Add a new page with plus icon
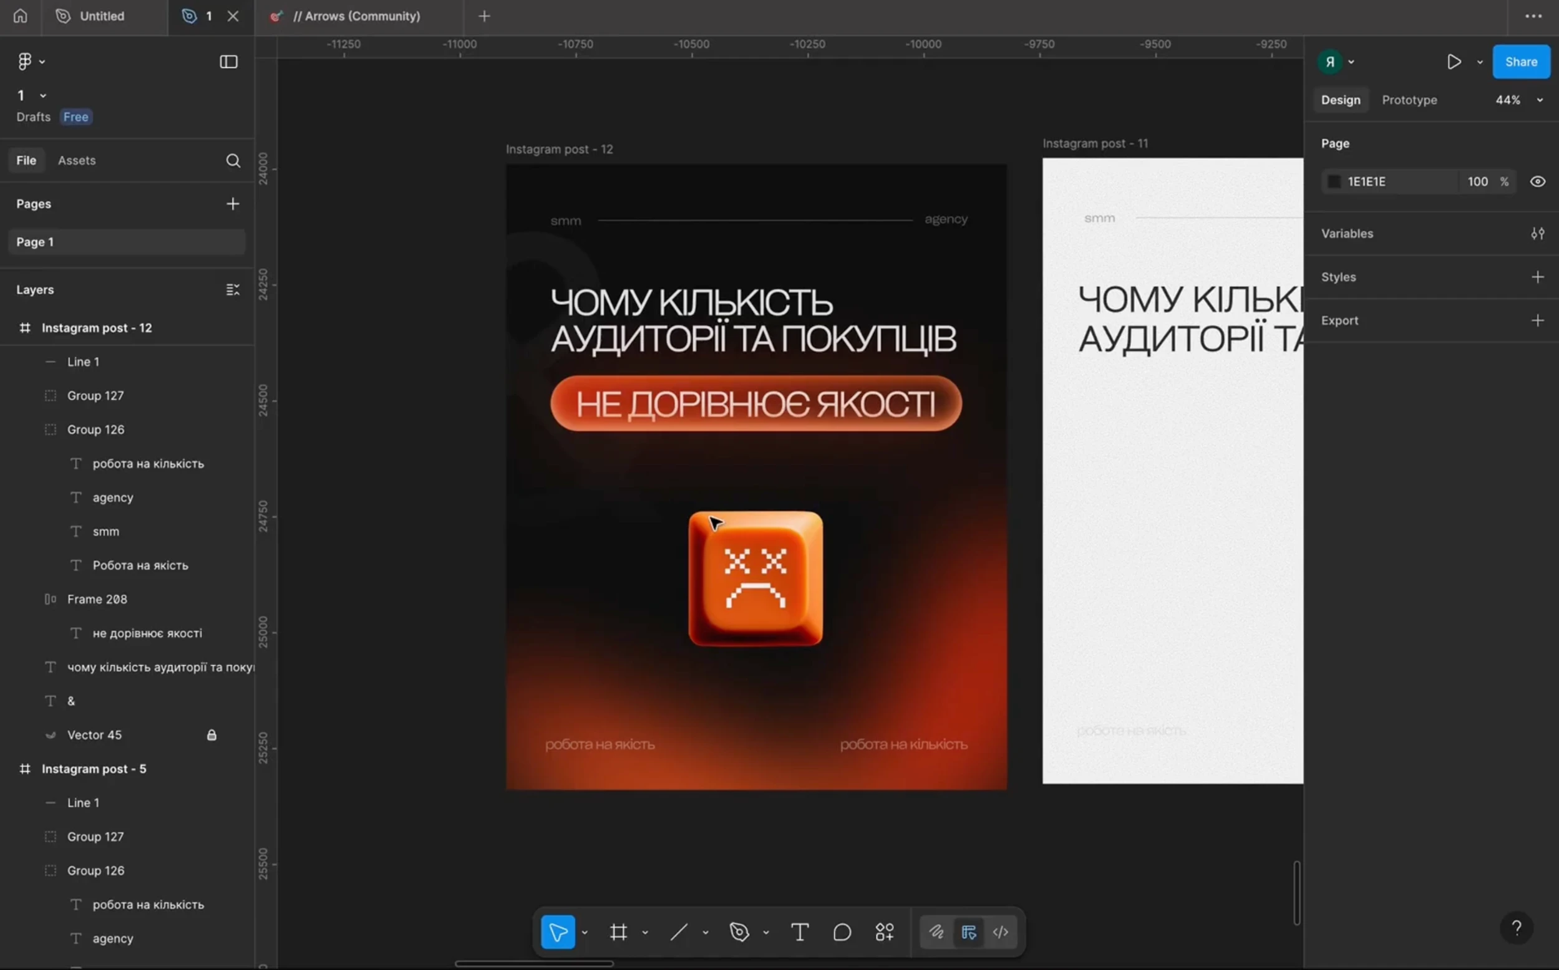1559x970 pixels. click(232, 204)
